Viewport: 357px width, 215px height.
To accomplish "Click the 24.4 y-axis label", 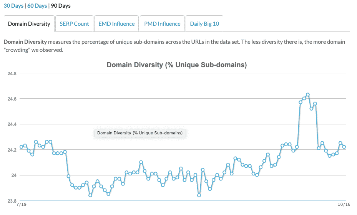I will click(12, 124).
